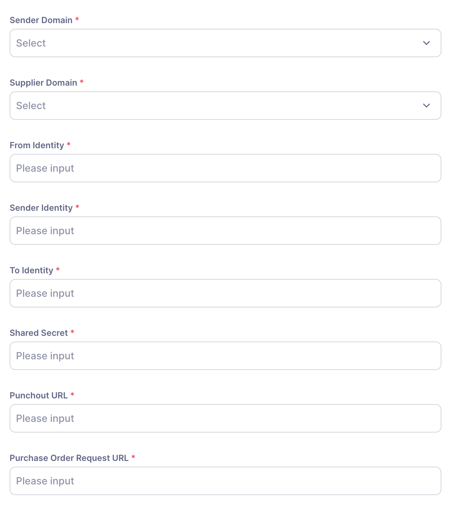Click the red asterisk beside Sender Domain
Viewport: 451px width, 510px height.
[x=77, y=20]
